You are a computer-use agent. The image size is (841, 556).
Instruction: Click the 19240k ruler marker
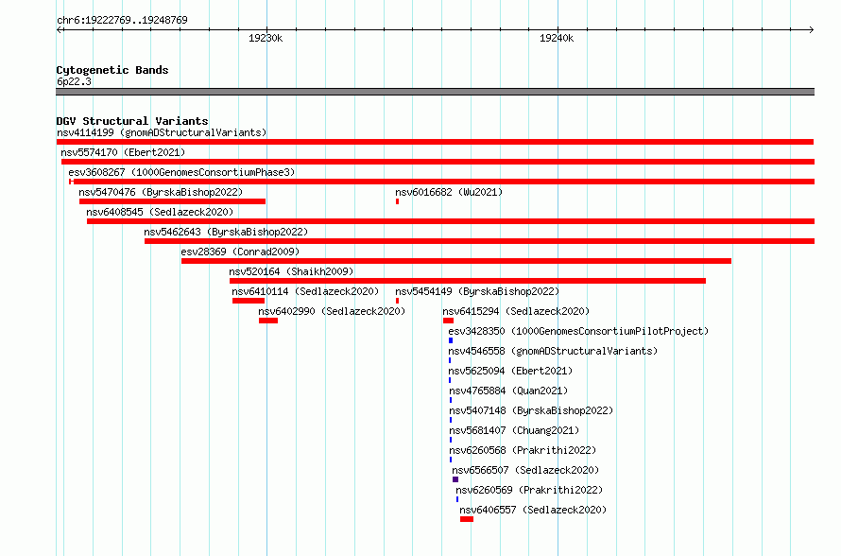coord(557,38)
